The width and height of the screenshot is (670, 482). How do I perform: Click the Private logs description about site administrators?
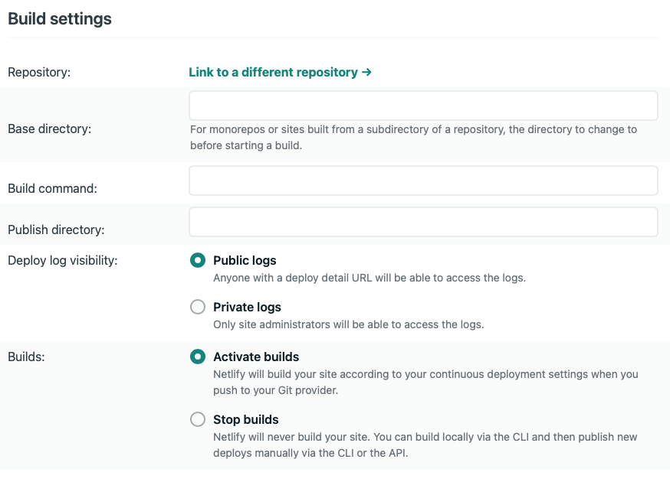pos(349,324)
